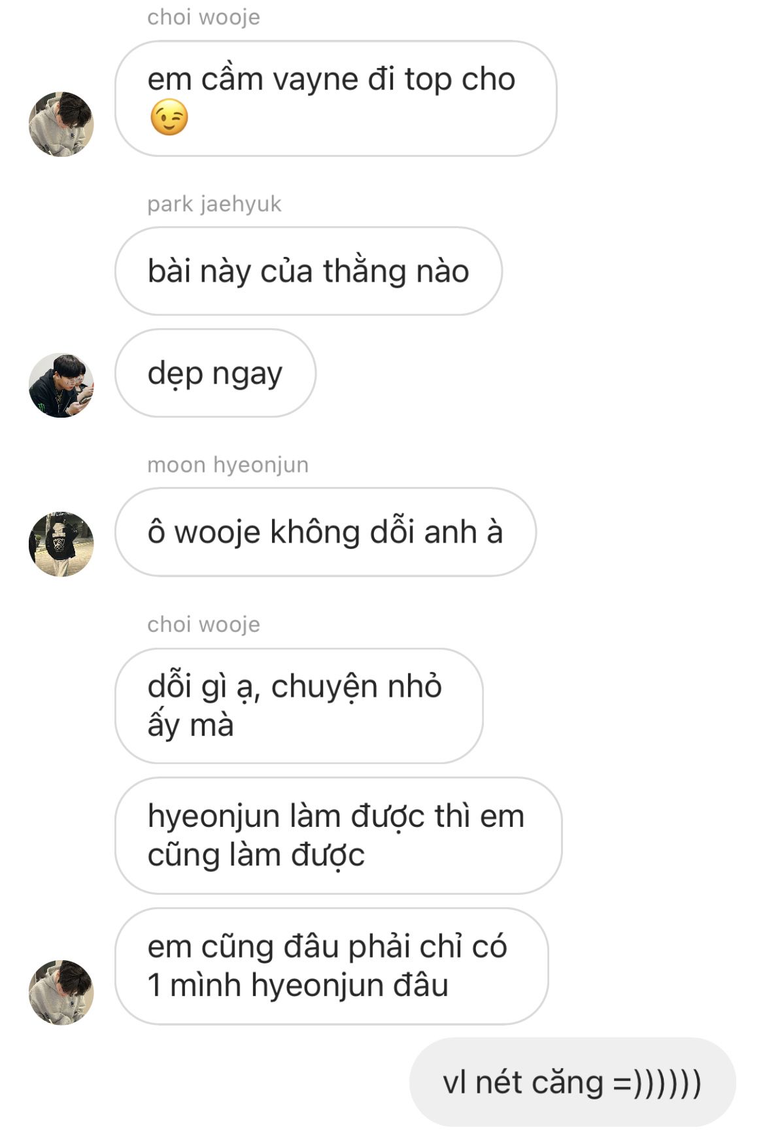Tap the sent message 'vl nét căng =))))))'
Screen dimensions: 765x1136
click(572, 1082)
